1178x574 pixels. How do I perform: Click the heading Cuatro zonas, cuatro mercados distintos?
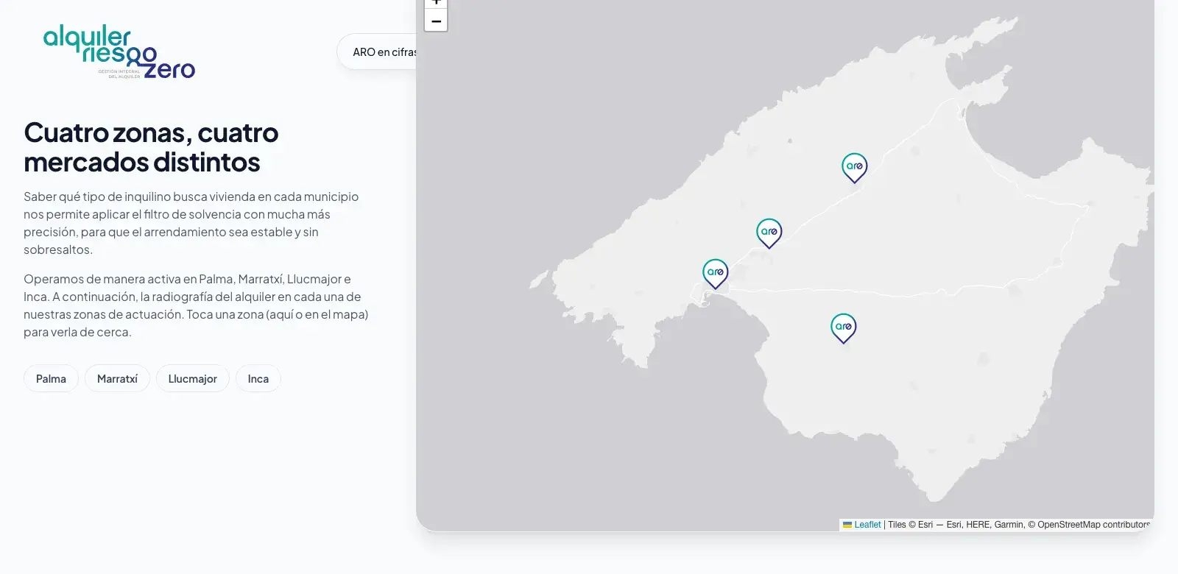pyautogui.click(x=151, y=147)
